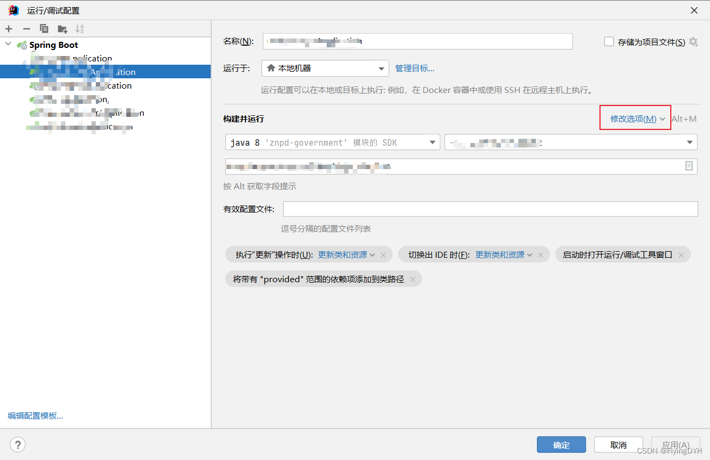Click the 应用 apply button

(x=675, y=445)
